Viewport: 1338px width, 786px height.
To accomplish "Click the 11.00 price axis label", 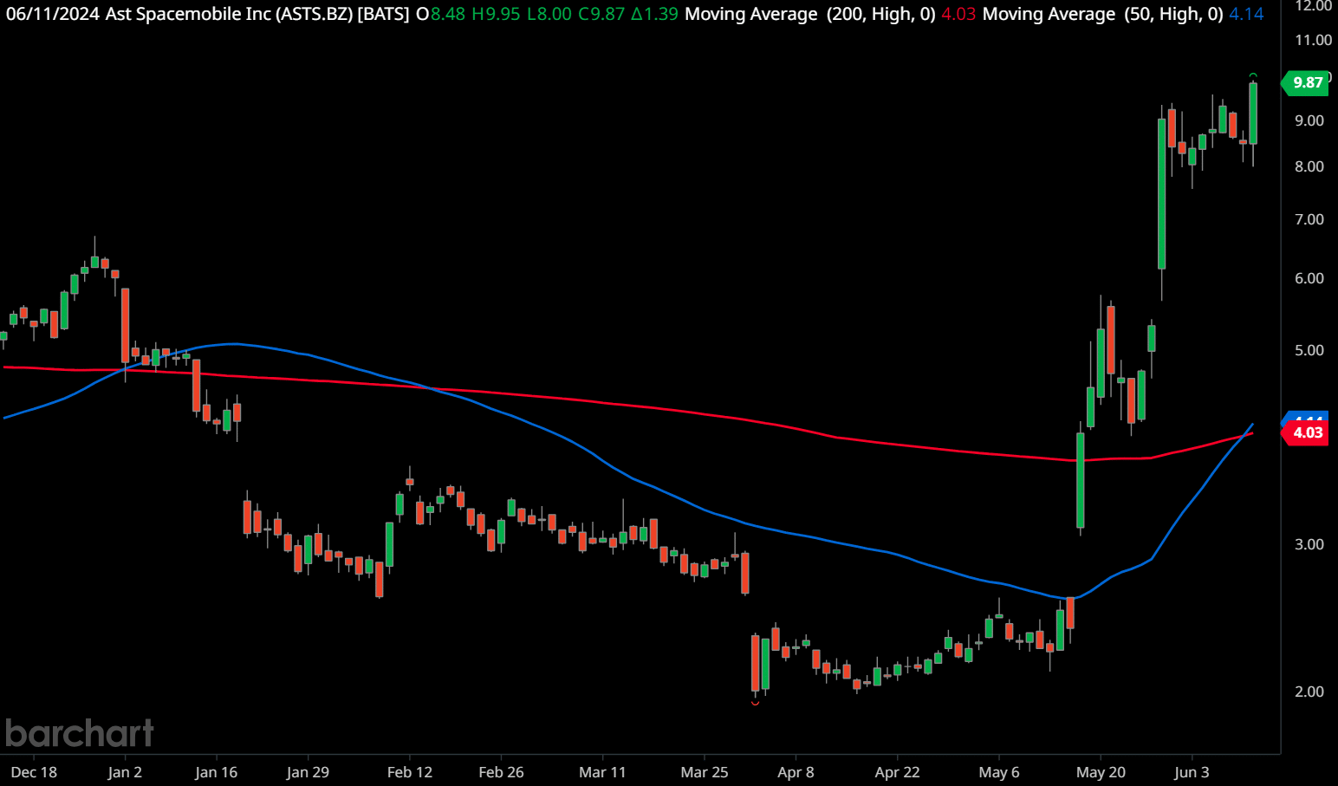I will point(1314,40).
